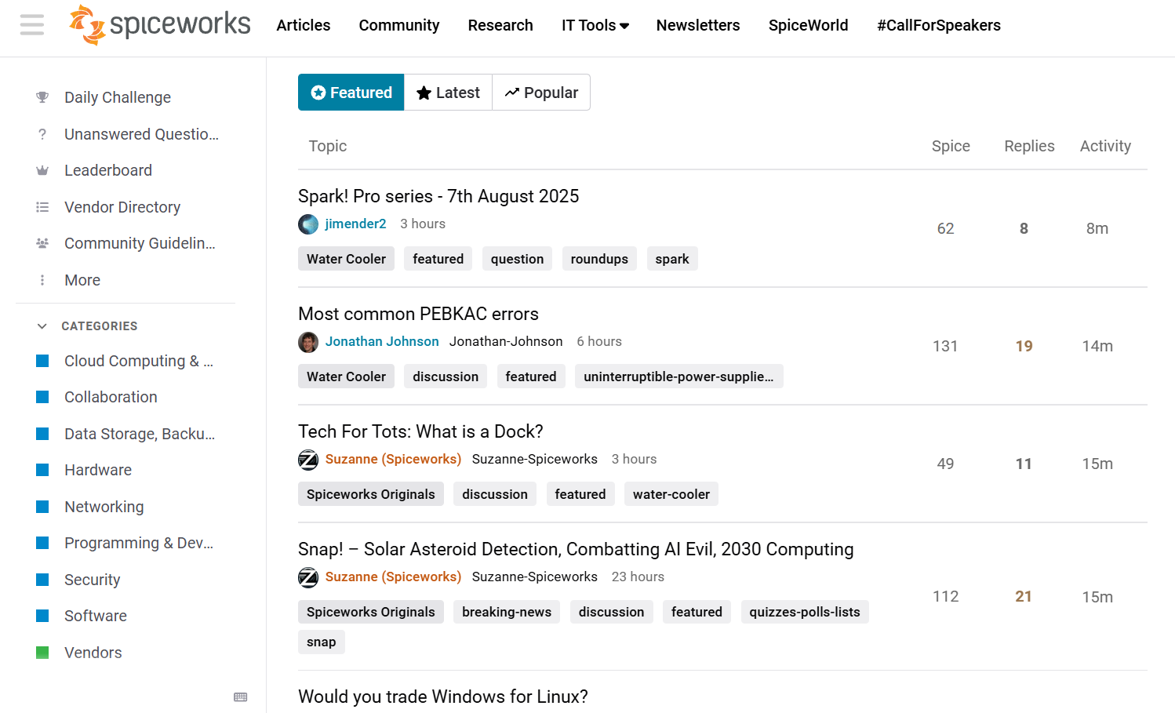Click Spiceworks Originals tag on Tech For Tots

(371, 494)
